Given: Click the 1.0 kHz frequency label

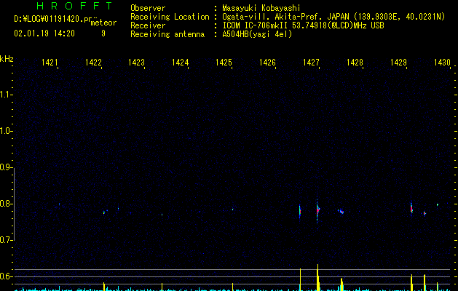Looking at the screenshot, I should pyautogui.click(x=5, y=131).
